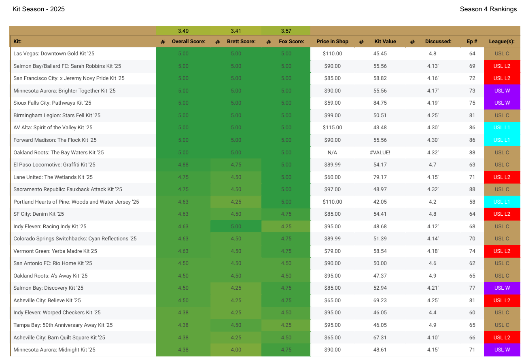
Task: Select the Indy Eleven: Racing Indy Kit '25 cell
Action: click(50, 227)
